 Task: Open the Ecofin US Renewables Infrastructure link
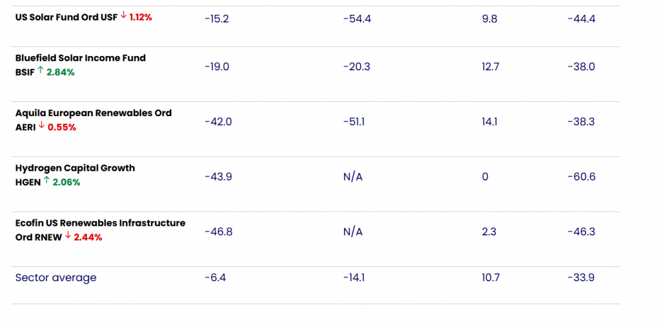pos(100,223)
